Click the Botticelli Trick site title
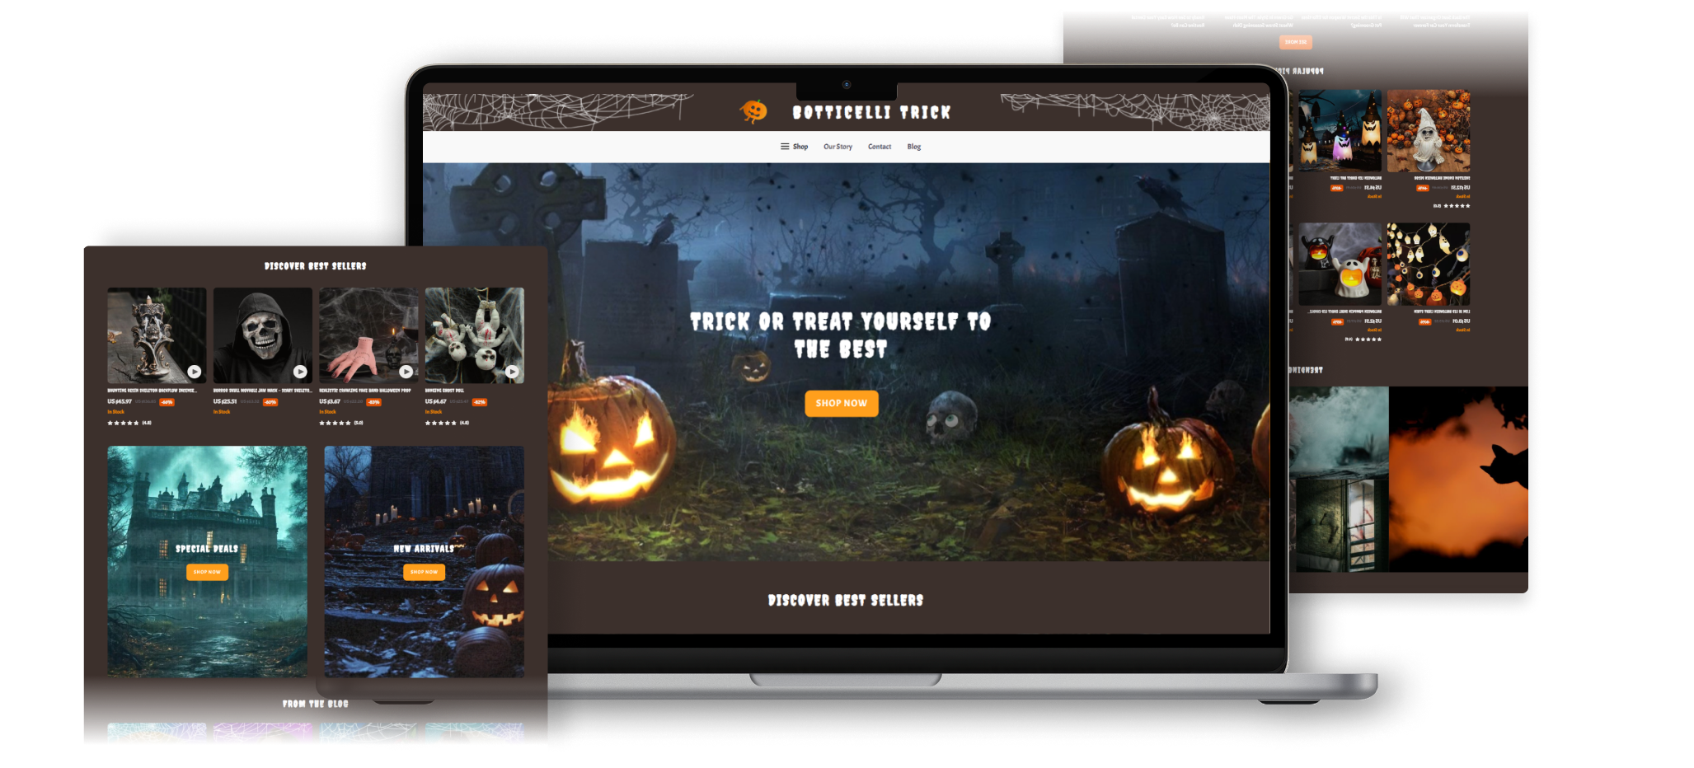The width and height of the screenshot is (1694, 768). click(x=871, y=113)
